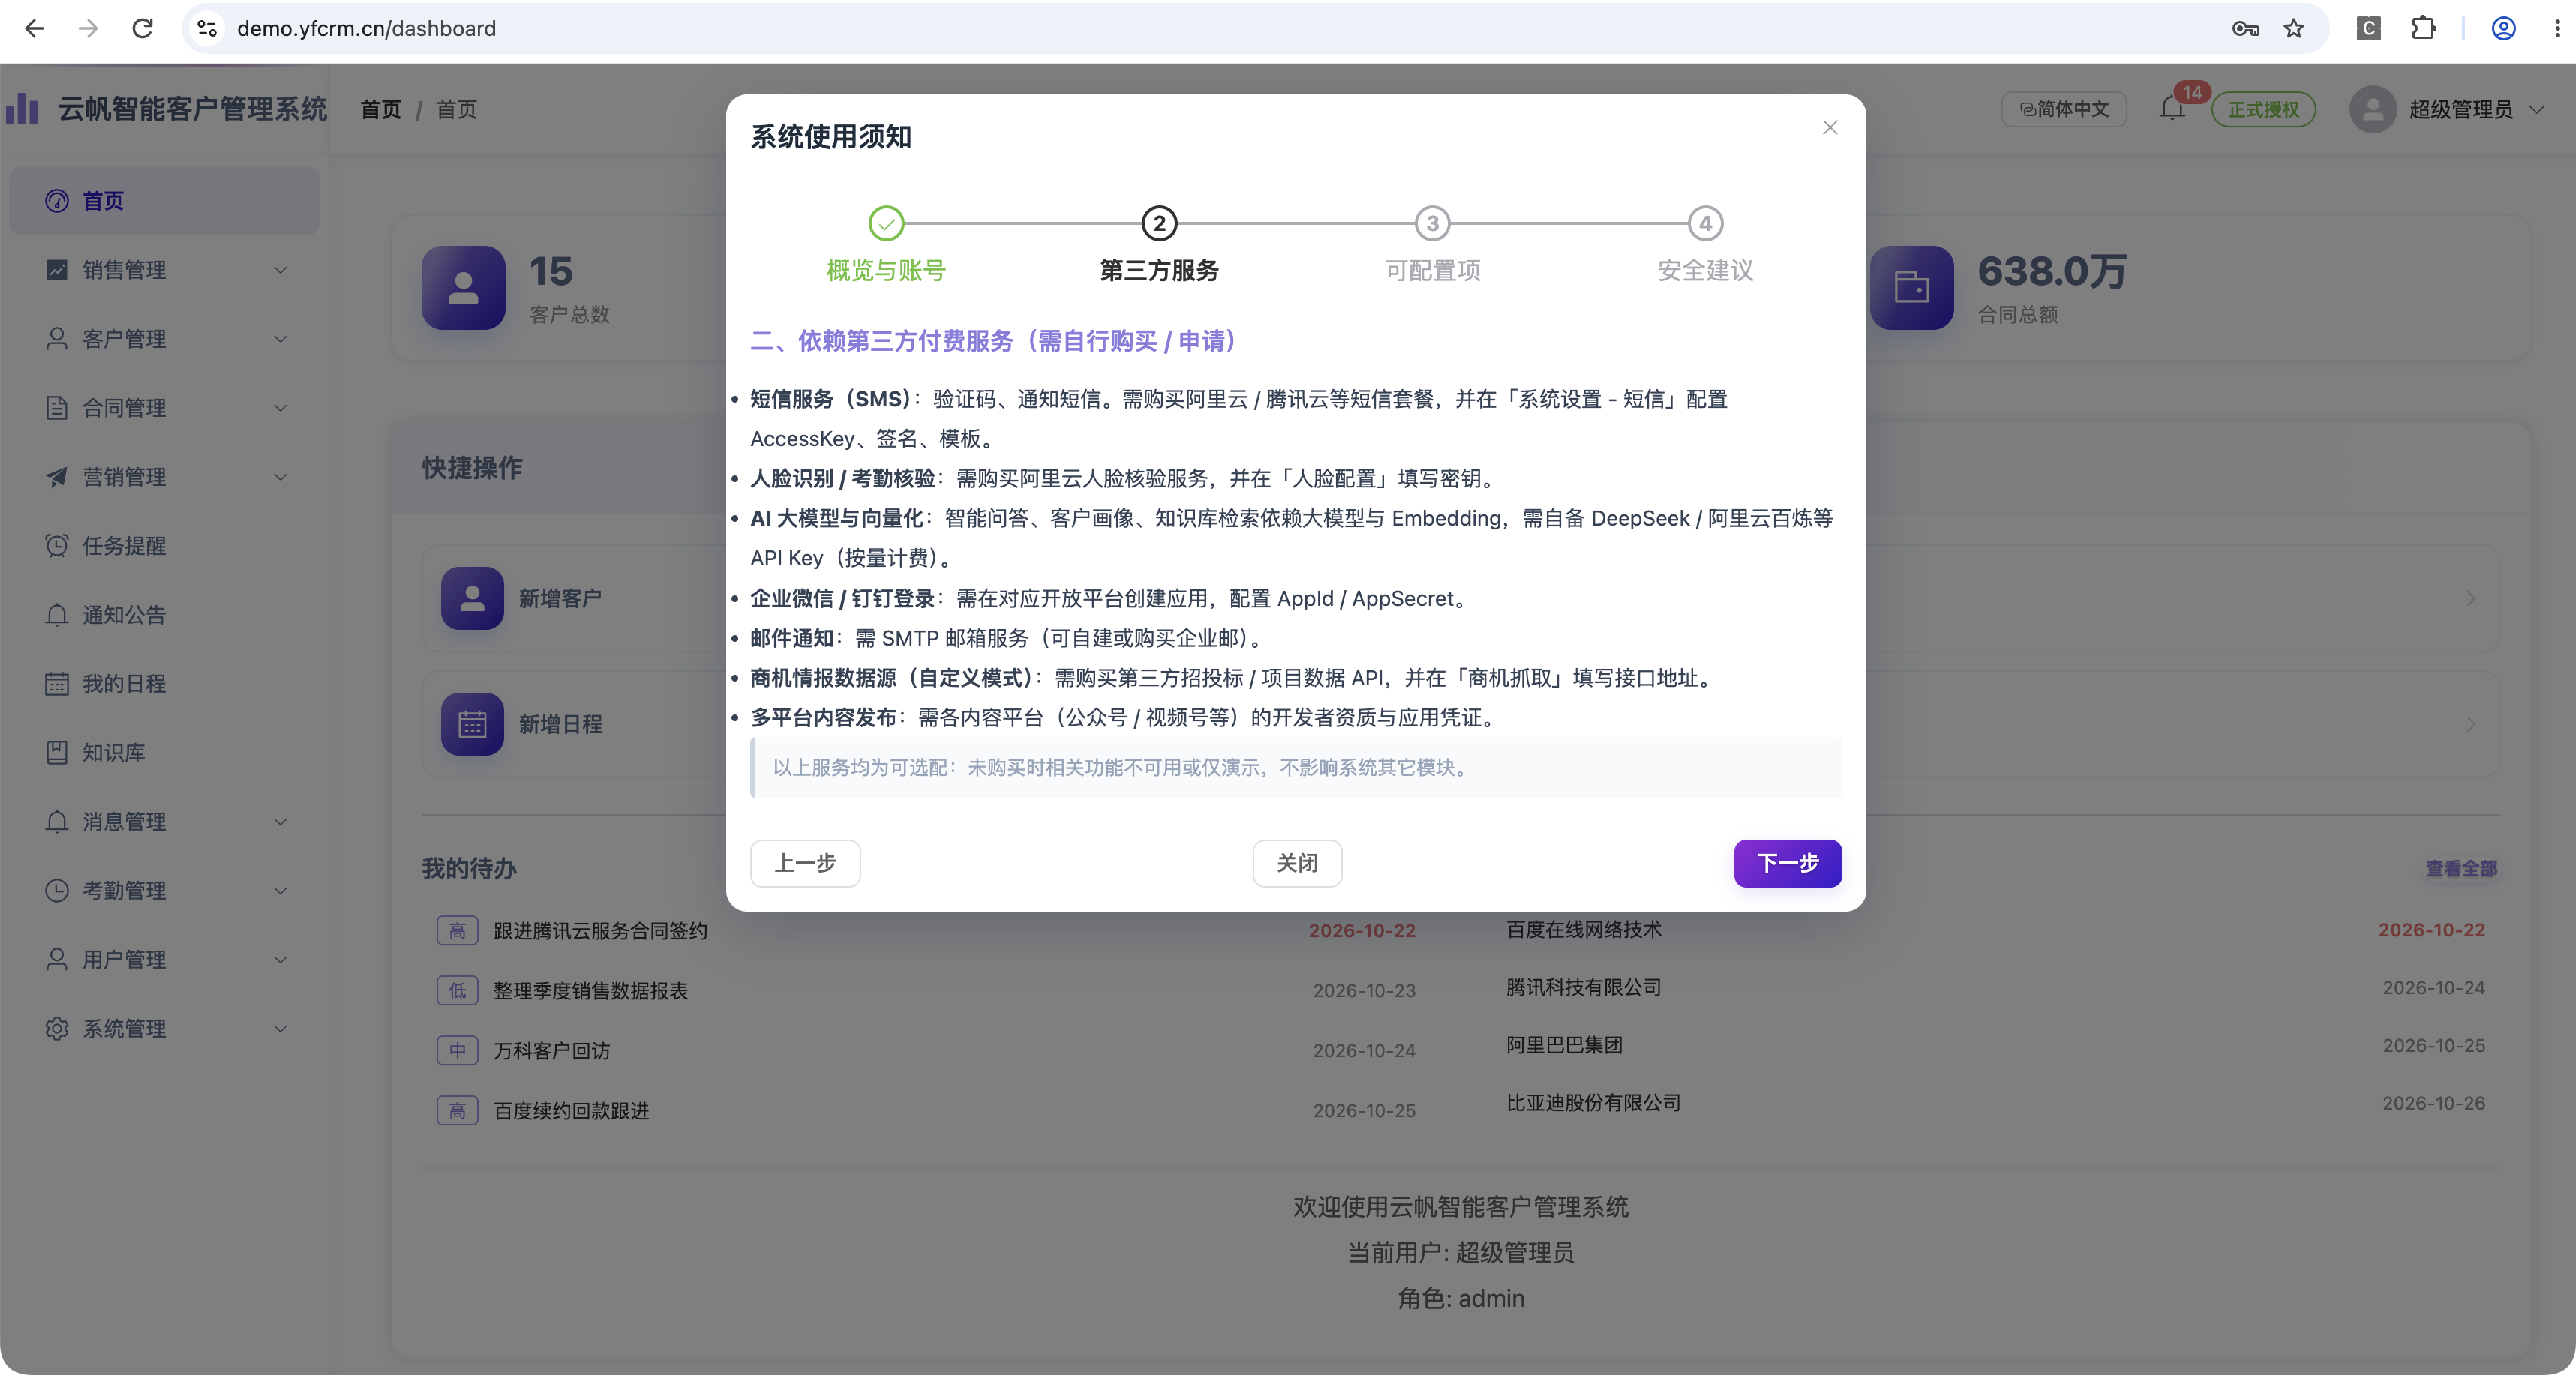This screenshot has height=1375, width=2576.
Task: Click the 系统管理 gear icon
Action: pyautogui.click(x=57, y=1029)
